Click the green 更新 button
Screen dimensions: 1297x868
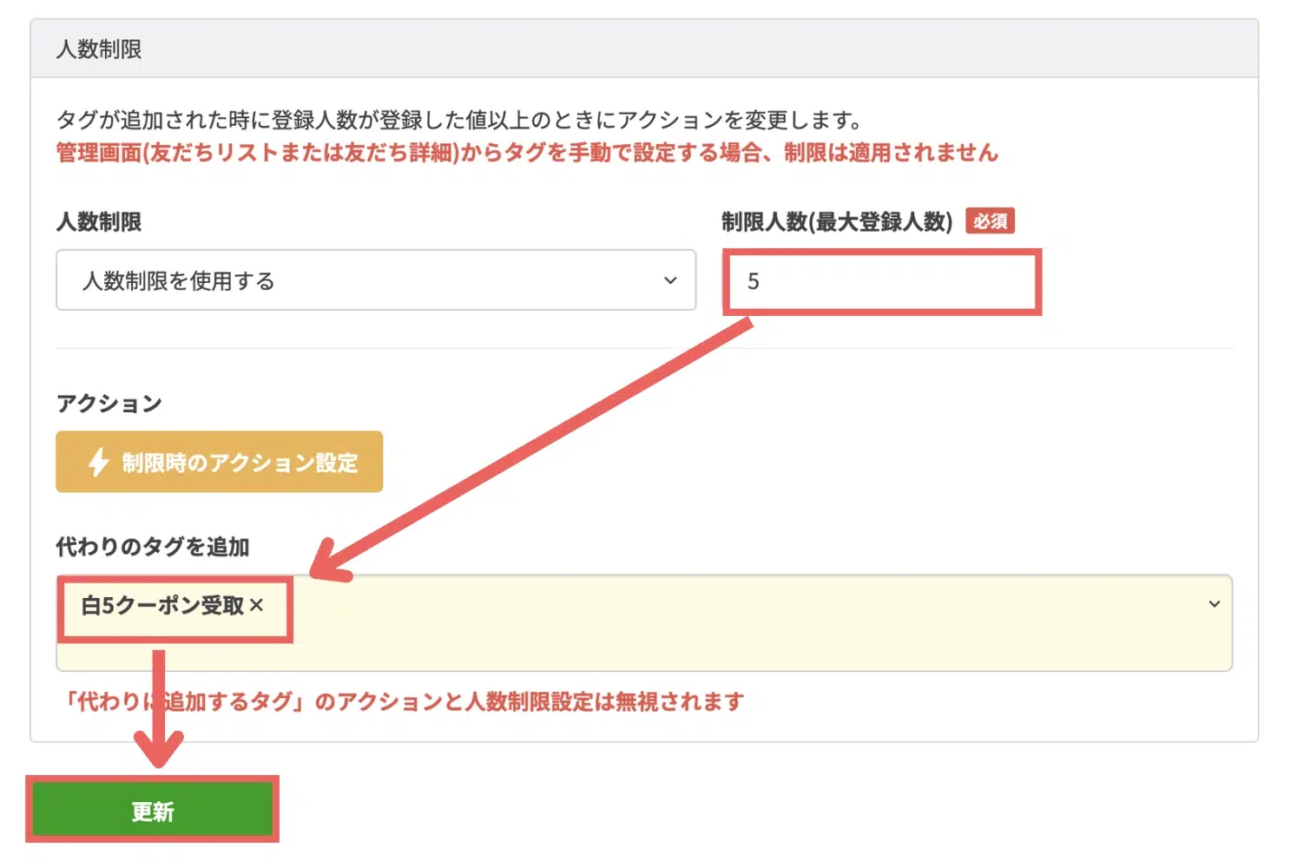(152, 811)
